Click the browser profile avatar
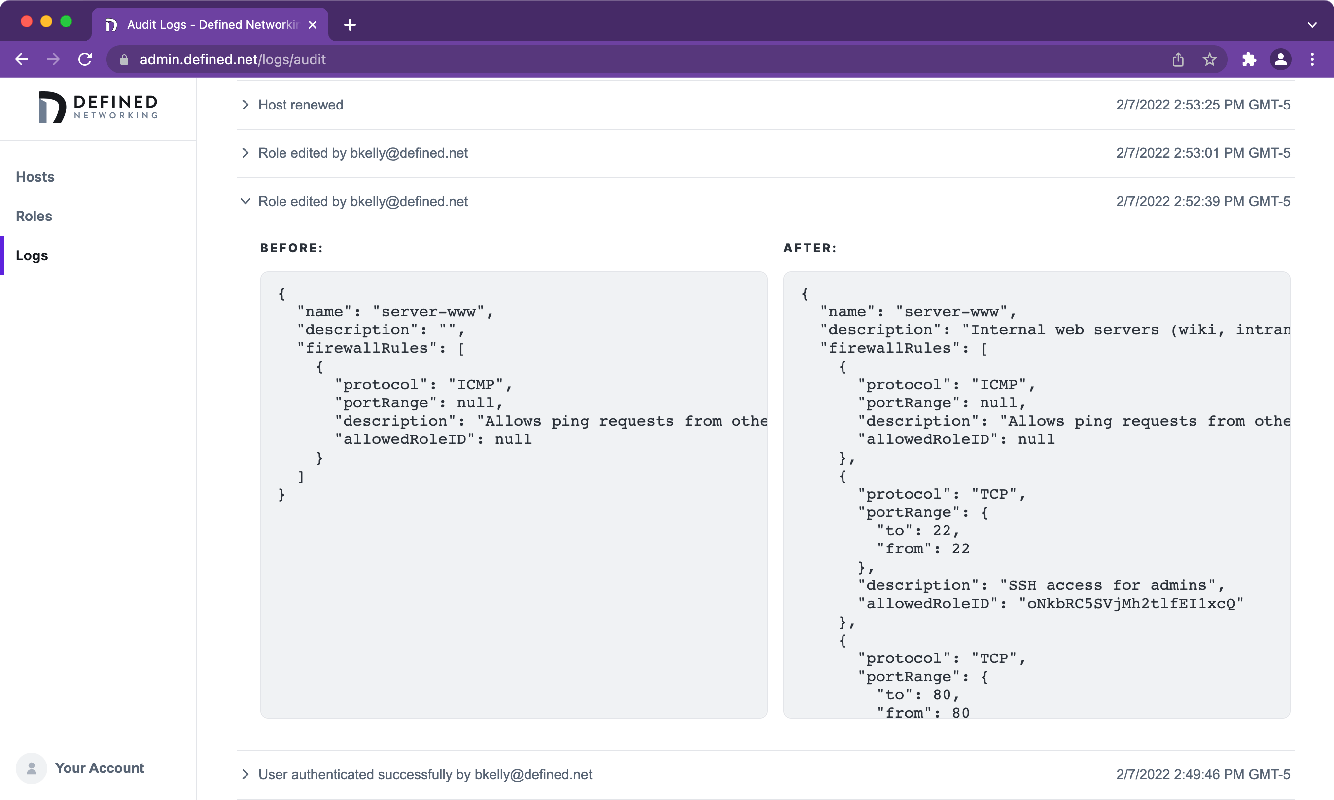The height and width of the screenshot is (800, 1334). [1281, 59]
